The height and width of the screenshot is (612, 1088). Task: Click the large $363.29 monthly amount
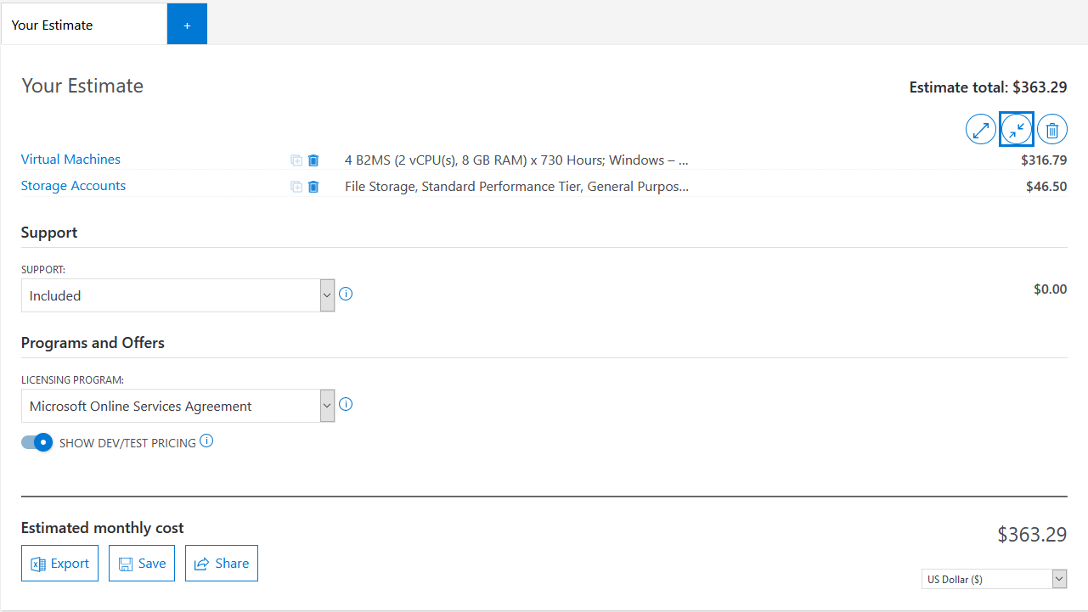pos(1032,535)
